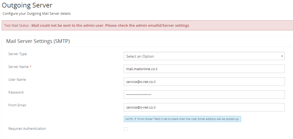Enable the Requires Authentication checkbox
This screenshot has height=139, width=293.
126,129
